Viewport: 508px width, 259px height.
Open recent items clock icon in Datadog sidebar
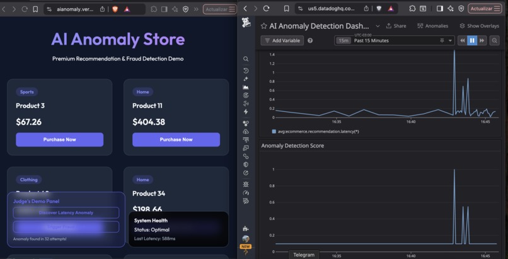point(246,71)
